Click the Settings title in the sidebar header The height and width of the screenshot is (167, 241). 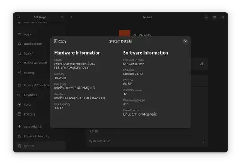40,17
